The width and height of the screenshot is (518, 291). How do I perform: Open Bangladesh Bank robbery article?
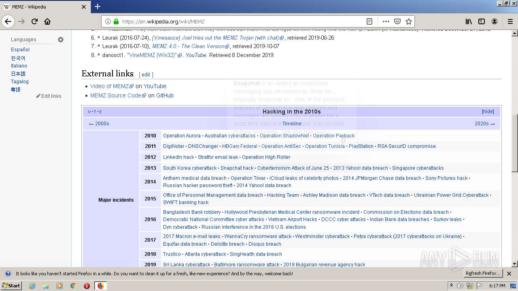(192, 212)
